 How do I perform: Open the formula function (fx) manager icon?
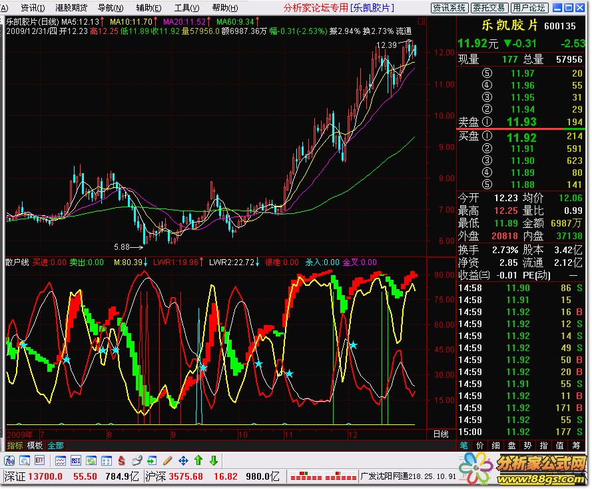pyautogui.click(x=9, y=460)
